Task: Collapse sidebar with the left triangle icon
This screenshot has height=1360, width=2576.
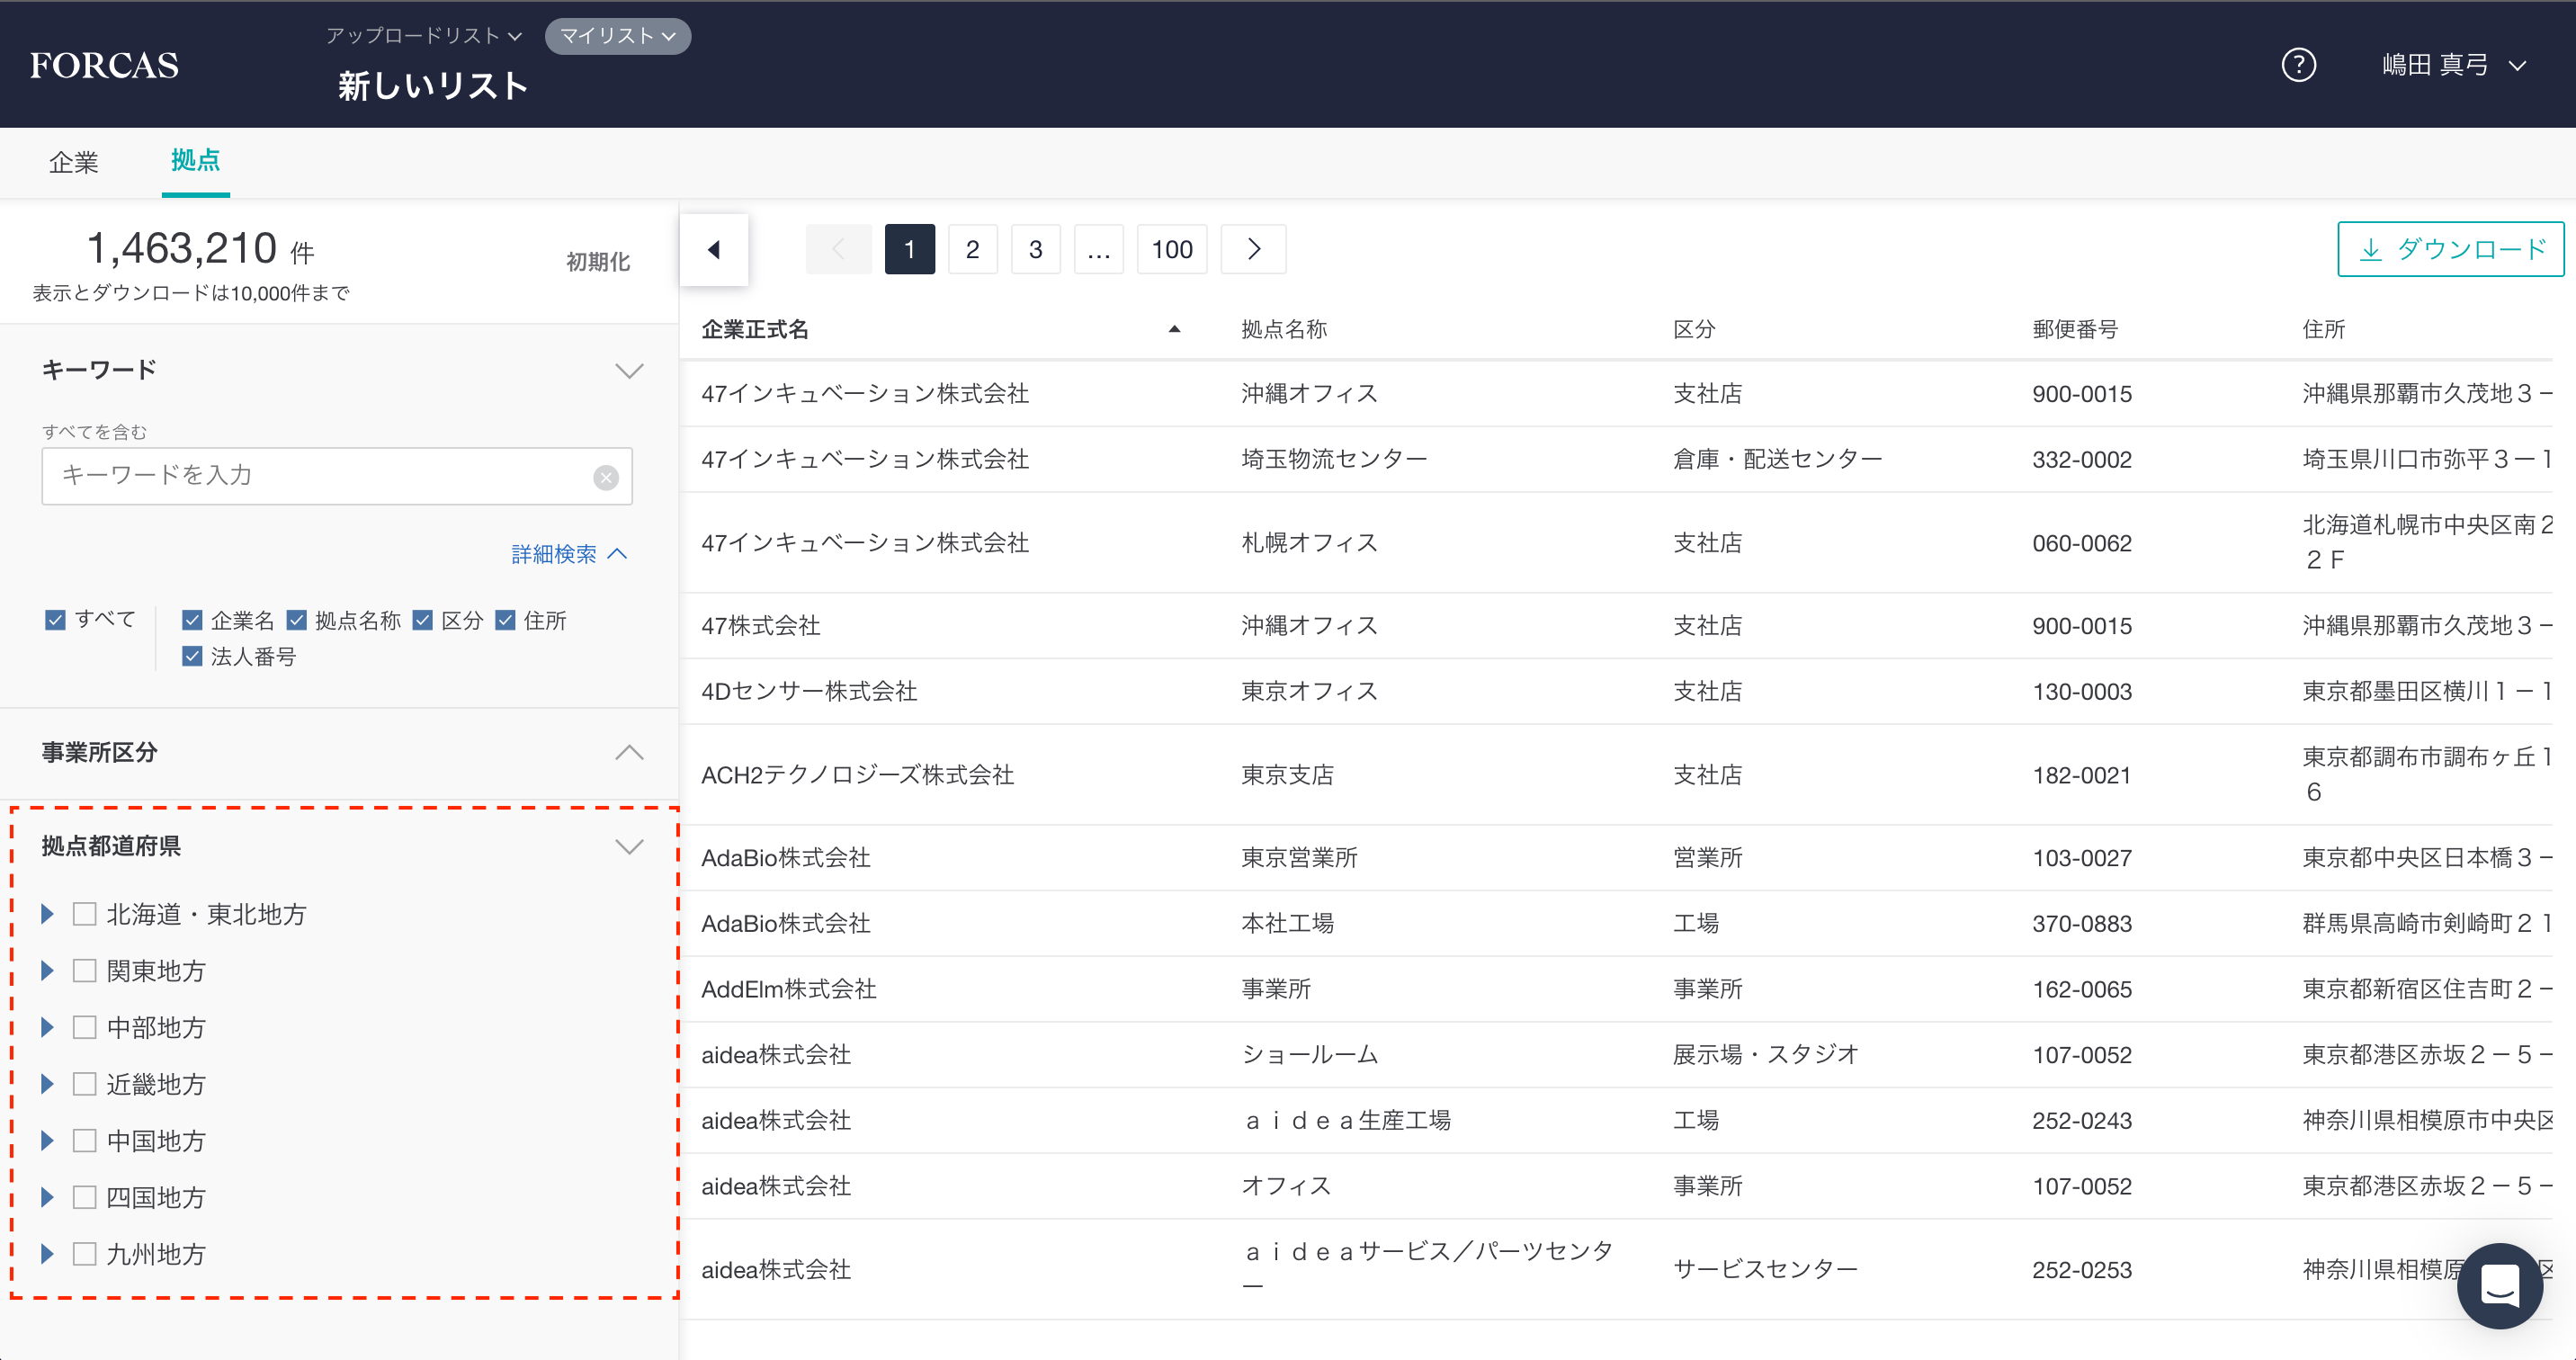Action: click(x=714, y=250)
